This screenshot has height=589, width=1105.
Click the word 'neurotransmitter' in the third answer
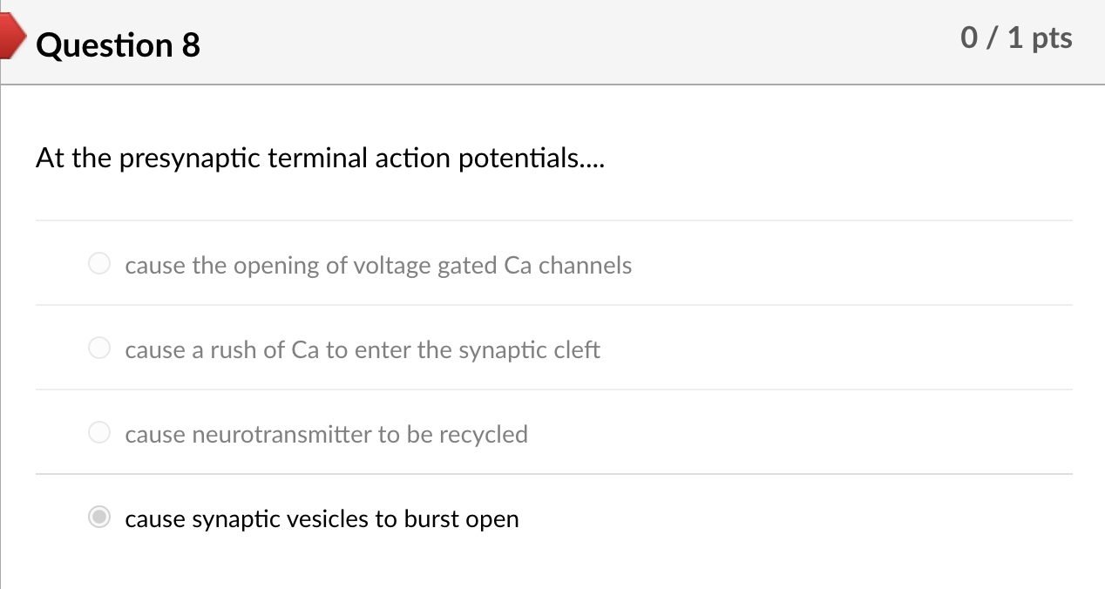(x=248, y=435)
